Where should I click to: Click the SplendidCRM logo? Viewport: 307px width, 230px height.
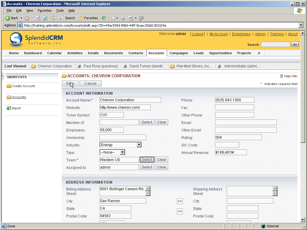(x=36, y=40)
